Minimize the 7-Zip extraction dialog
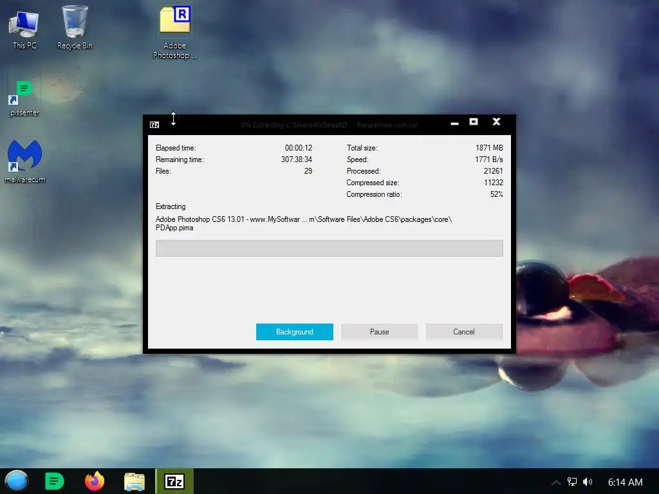 pyautogui.click(x=454, y=122)
